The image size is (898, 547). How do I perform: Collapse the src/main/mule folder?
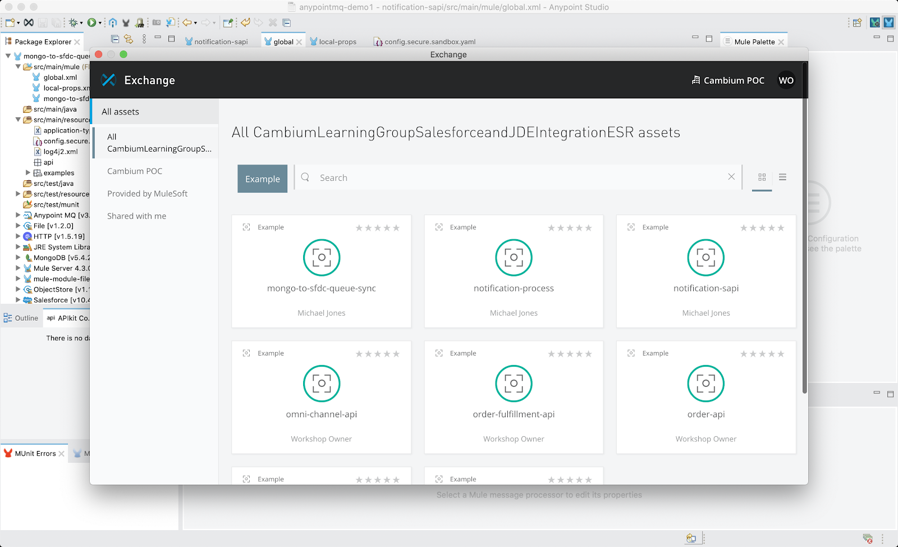18,67
